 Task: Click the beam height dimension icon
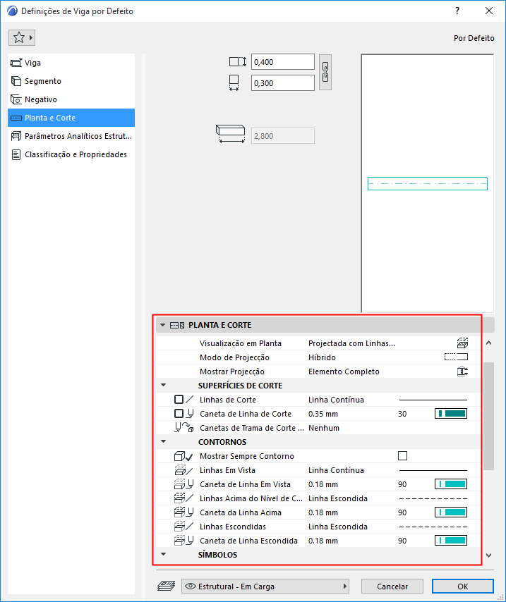[238, 62]
